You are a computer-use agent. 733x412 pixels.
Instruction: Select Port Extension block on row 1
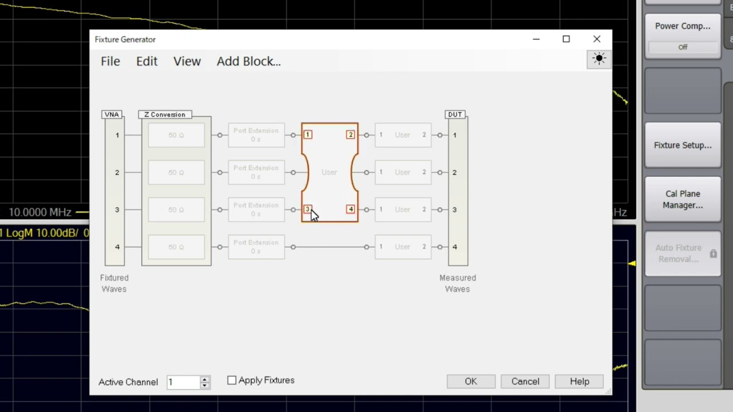pyautogui.click(x=256, y=135)
